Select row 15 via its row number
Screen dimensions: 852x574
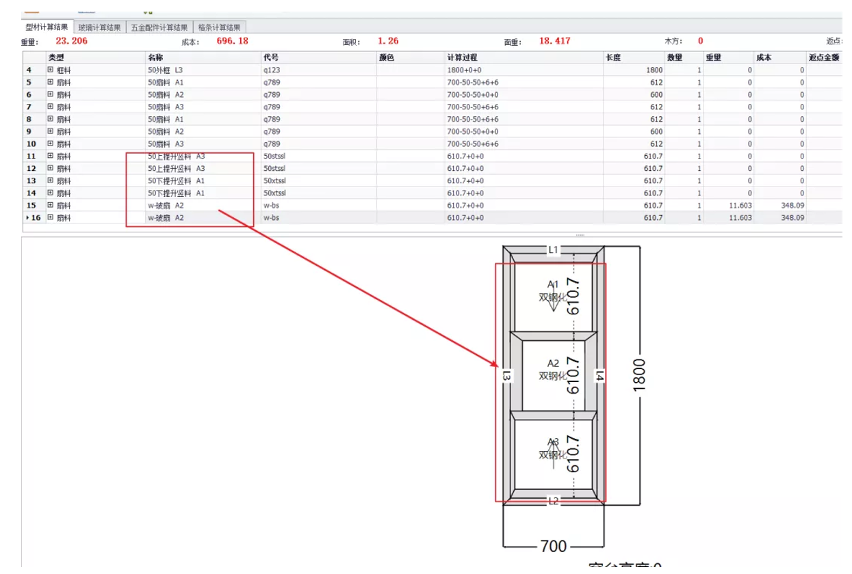point(31,206)
